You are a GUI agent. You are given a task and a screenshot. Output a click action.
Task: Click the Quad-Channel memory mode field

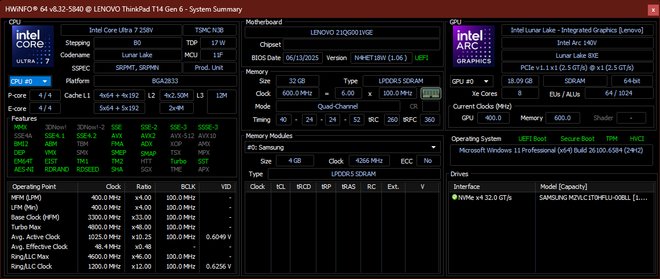(337, 106)
